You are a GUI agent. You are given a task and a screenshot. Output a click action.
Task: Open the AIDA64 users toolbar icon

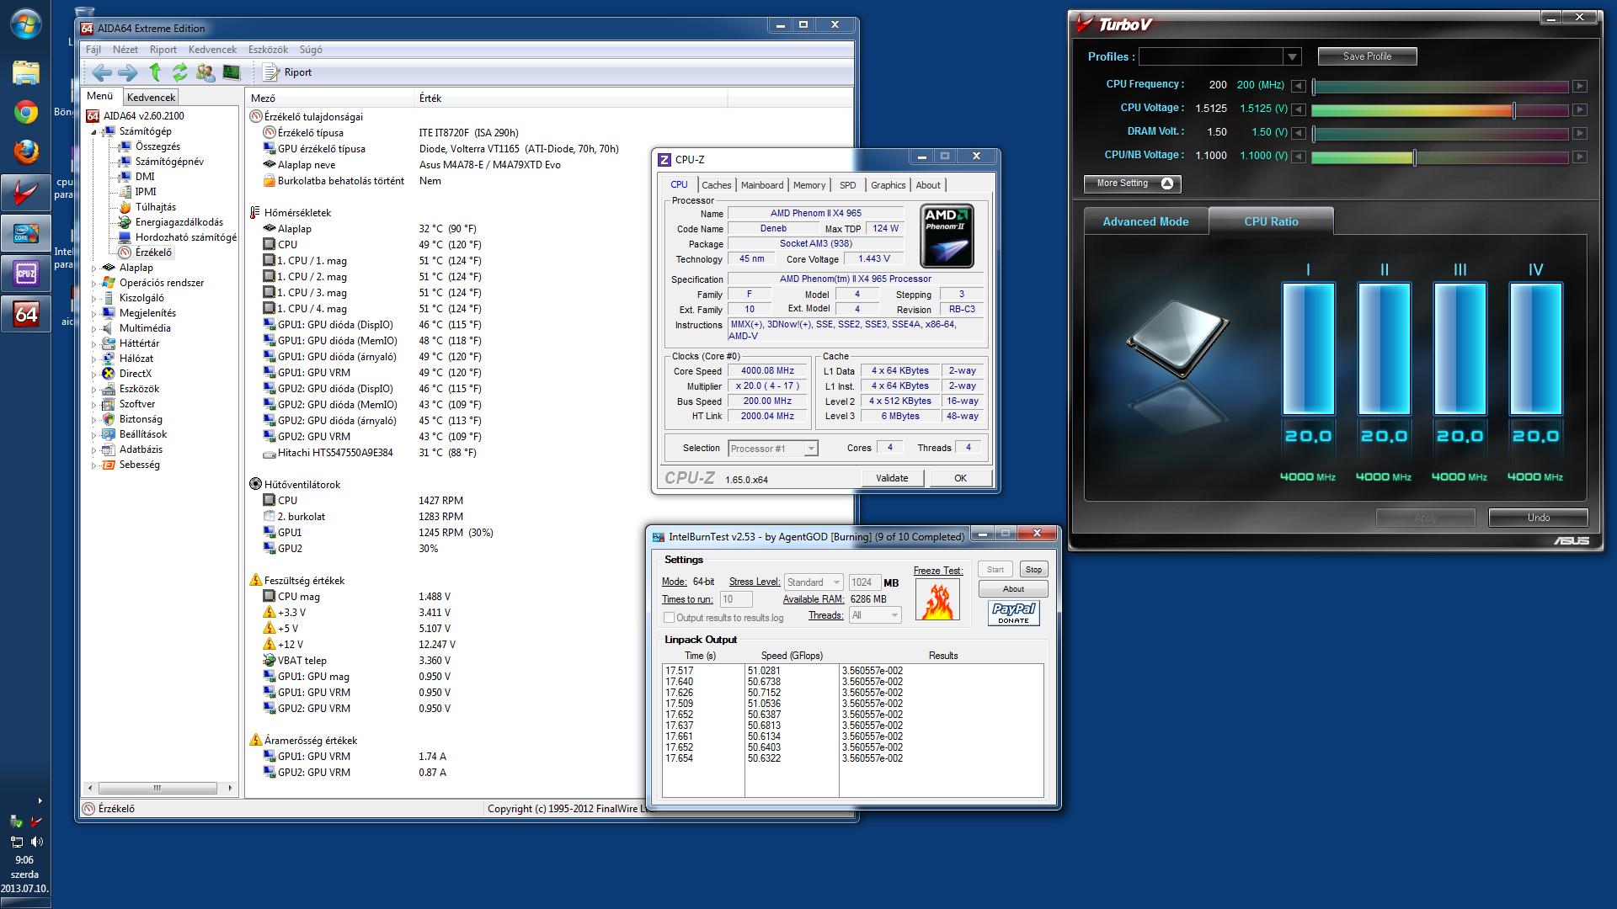click(205, 72)
